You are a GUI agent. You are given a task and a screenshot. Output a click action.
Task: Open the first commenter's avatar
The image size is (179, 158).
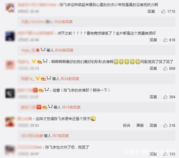pos(10,8)
